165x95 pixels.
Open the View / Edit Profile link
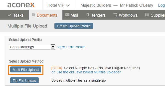coord(71,47)
